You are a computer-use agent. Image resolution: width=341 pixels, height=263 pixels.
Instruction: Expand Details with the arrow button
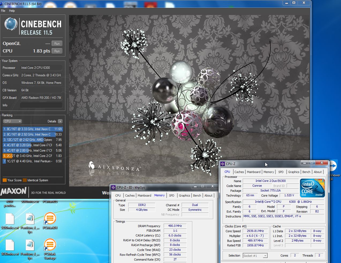[x=60, y=121]
